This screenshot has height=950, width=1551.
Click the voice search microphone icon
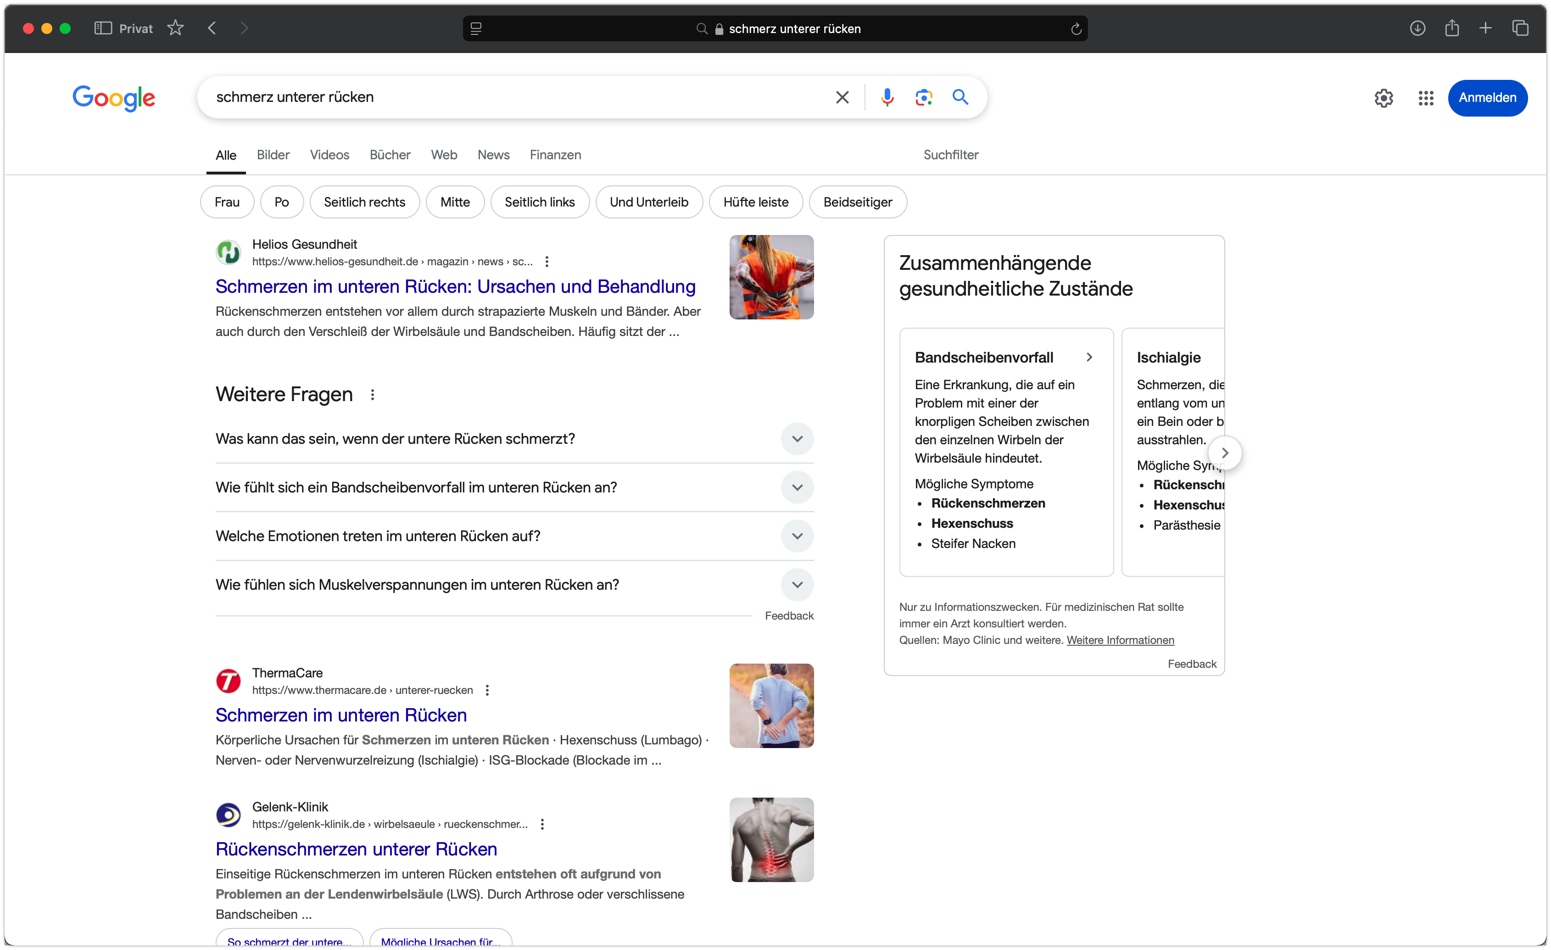887,97
